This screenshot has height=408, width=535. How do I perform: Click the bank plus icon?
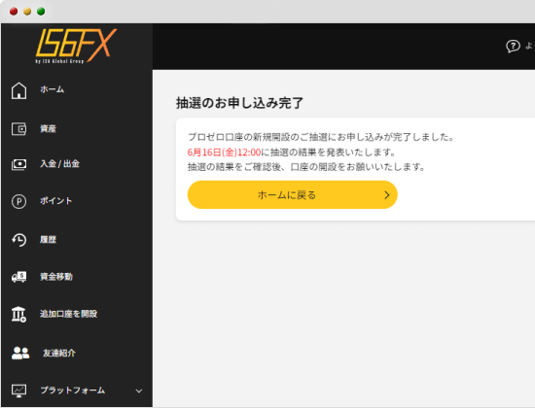tap(18, 315)
